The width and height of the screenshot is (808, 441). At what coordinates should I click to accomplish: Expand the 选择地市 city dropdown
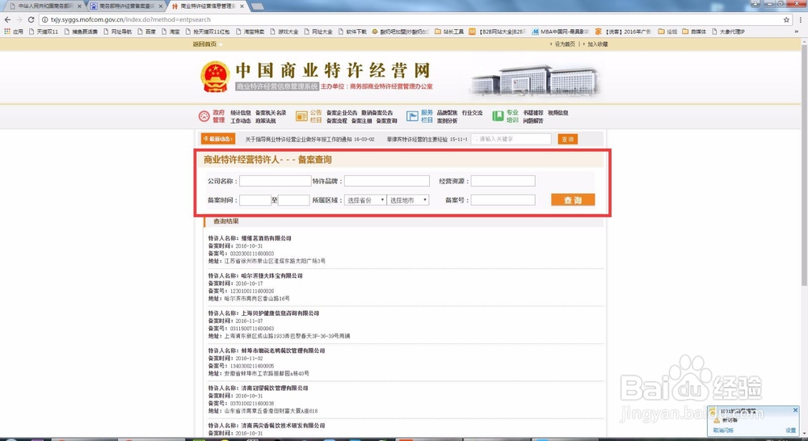pos(408,199)
